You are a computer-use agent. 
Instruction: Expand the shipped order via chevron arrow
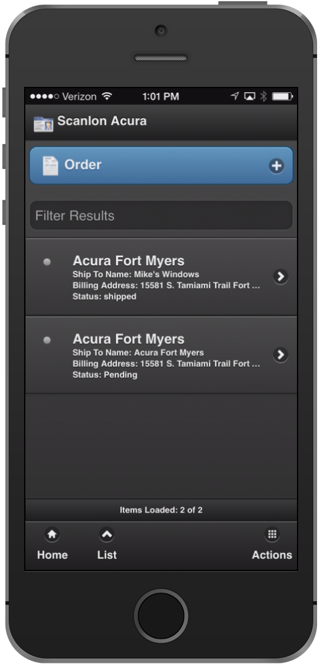point(280,277)
